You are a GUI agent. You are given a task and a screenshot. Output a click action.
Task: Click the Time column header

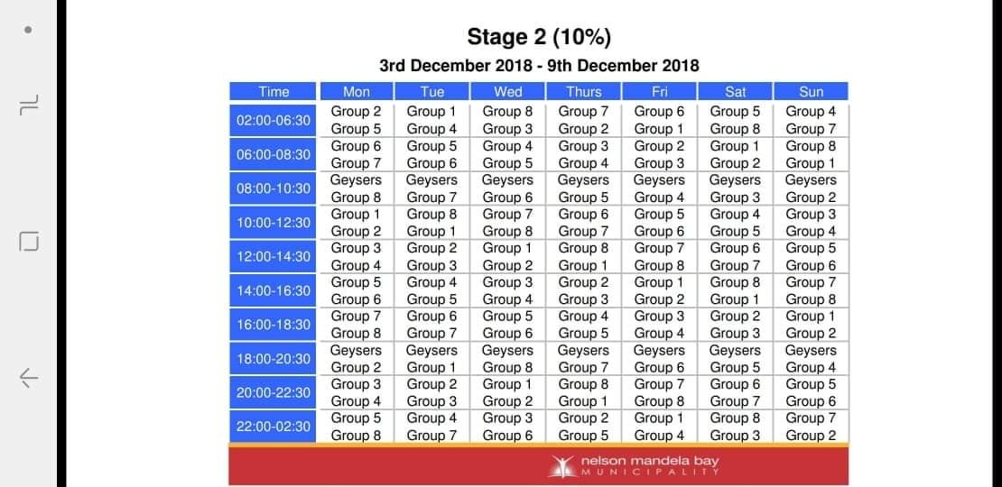[x=274, y=91]
